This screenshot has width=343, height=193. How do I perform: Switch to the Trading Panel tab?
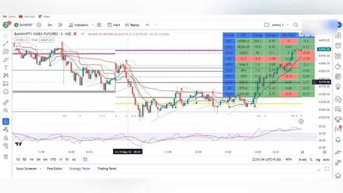click(x=107, y=169)
